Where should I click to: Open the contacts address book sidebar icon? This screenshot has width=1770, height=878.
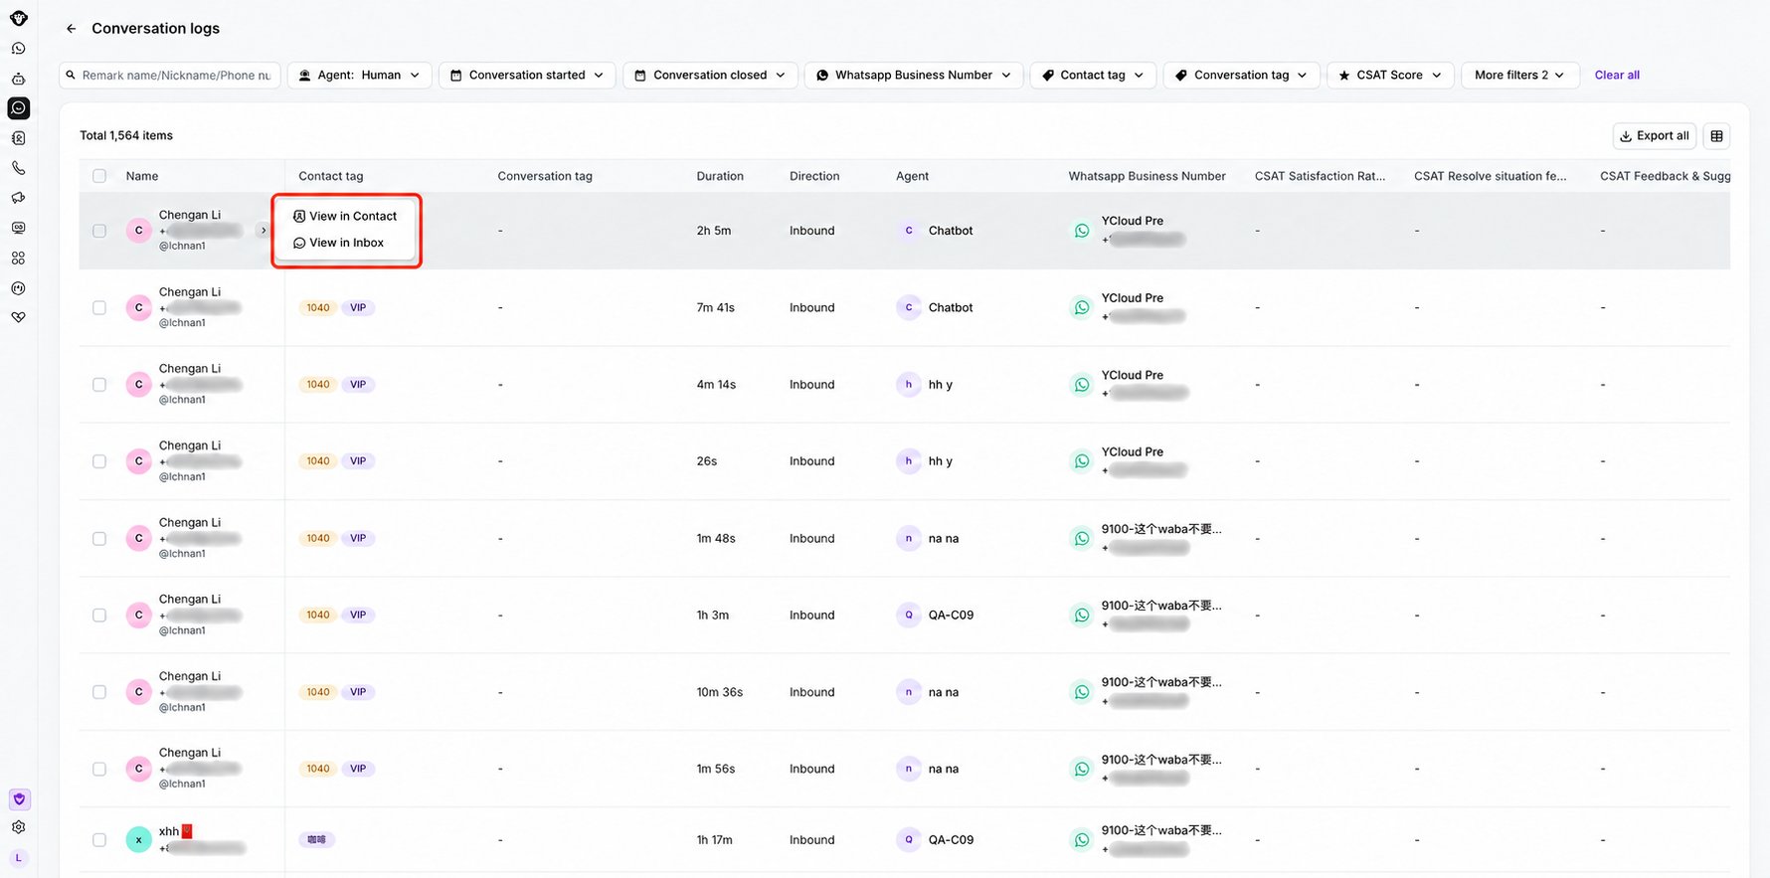pos(19,138)
